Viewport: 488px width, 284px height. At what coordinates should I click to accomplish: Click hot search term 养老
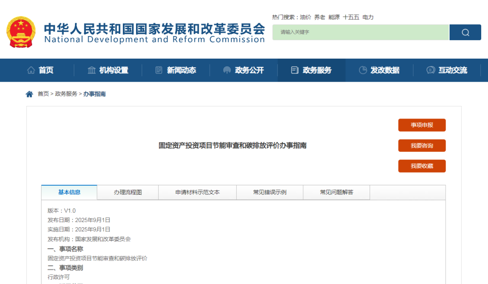tap(319, 18)
